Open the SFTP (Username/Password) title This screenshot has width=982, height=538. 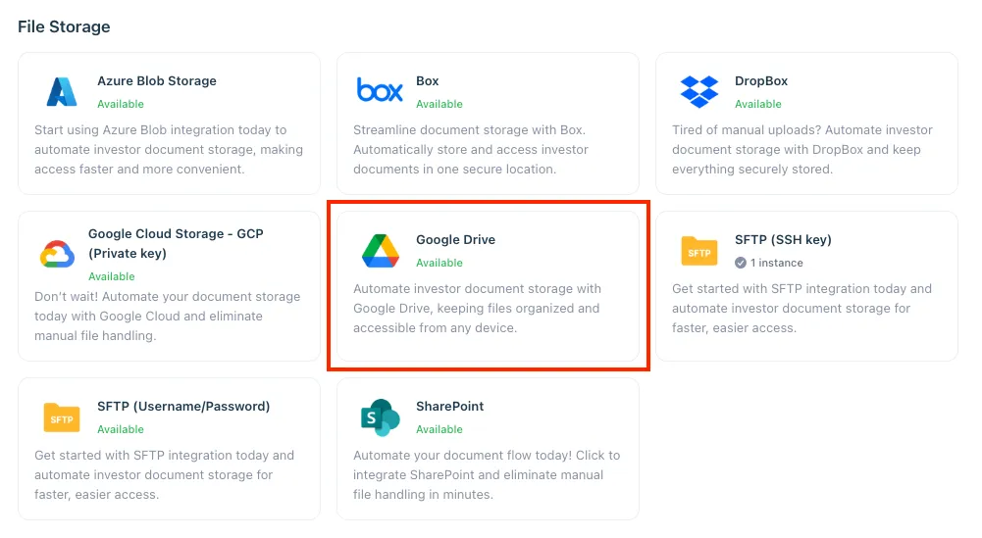pos(183,406)
